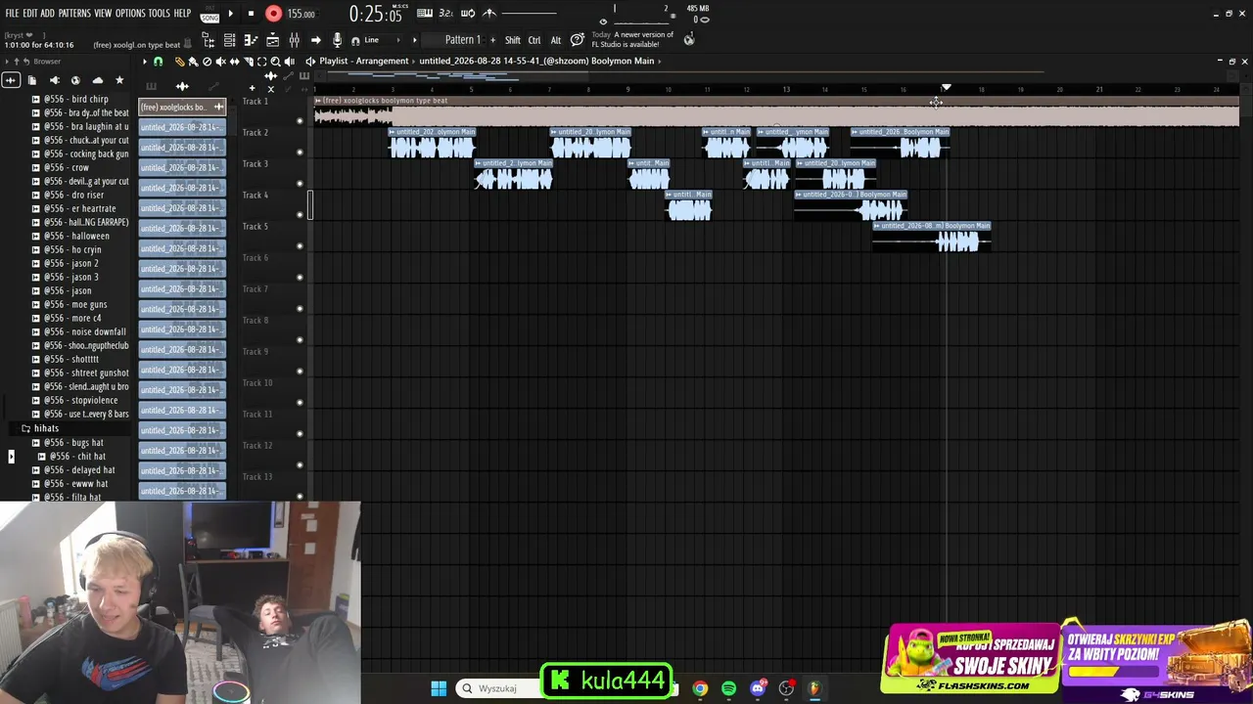The image size is (1253, 704).
Task: Click the Shift modifier button
Action: click(513, 40)
